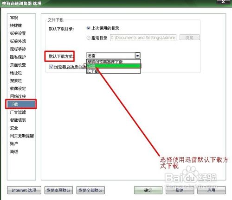This screenshot has height=200, width=232.
Task: Select 页面设置 in the sidebar
Action: click(x=18, y=65)
